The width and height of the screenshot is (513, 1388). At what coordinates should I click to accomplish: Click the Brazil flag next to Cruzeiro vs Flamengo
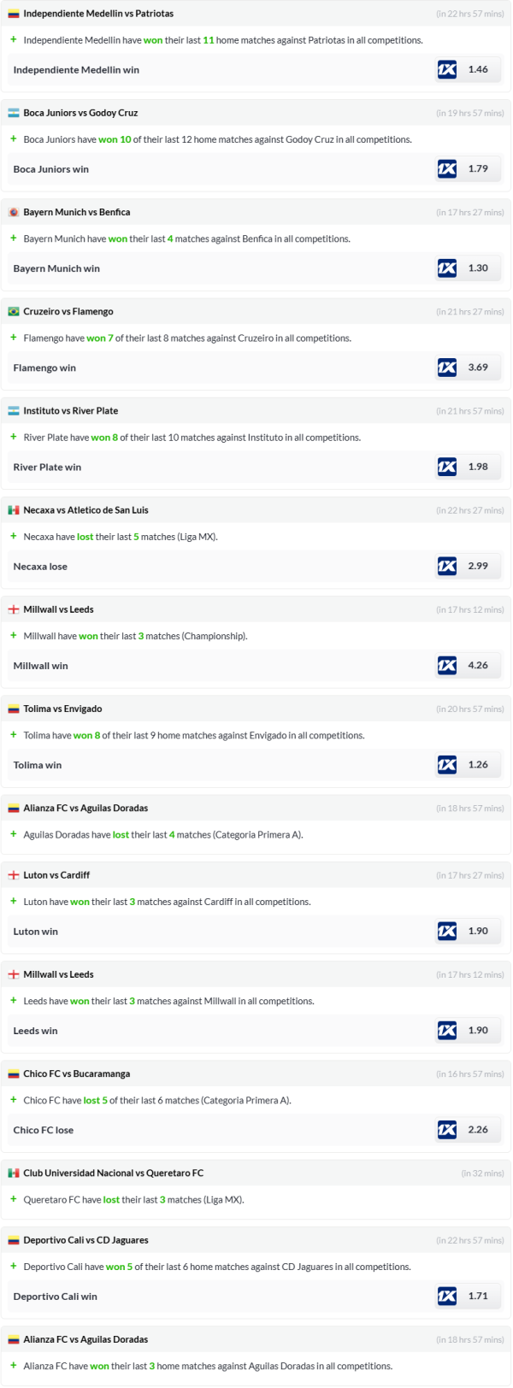(14, 312)
